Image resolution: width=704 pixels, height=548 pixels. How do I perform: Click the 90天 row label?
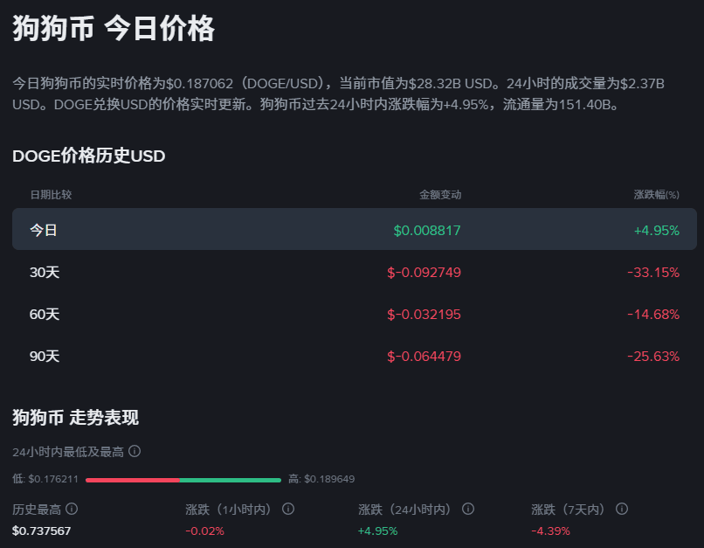45,356
